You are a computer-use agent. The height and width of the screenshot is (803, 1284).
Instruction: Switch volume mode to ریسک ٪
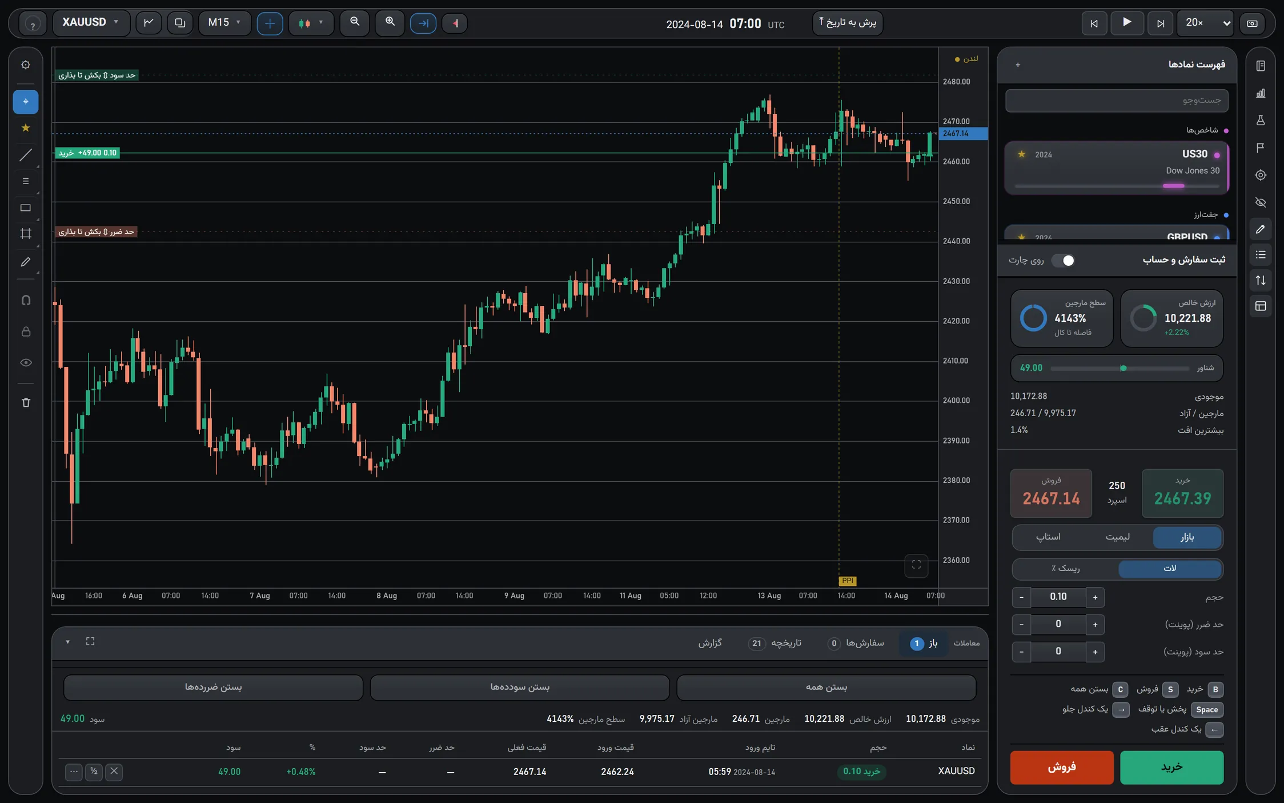1065,569
